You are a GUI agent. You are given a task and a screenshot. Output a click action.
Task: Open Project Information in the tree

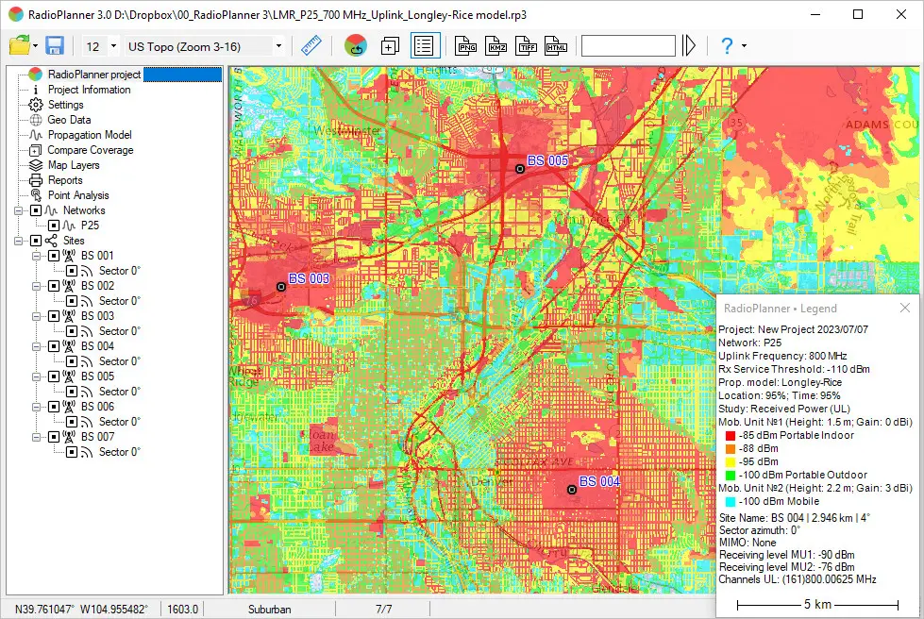point(89,90)
